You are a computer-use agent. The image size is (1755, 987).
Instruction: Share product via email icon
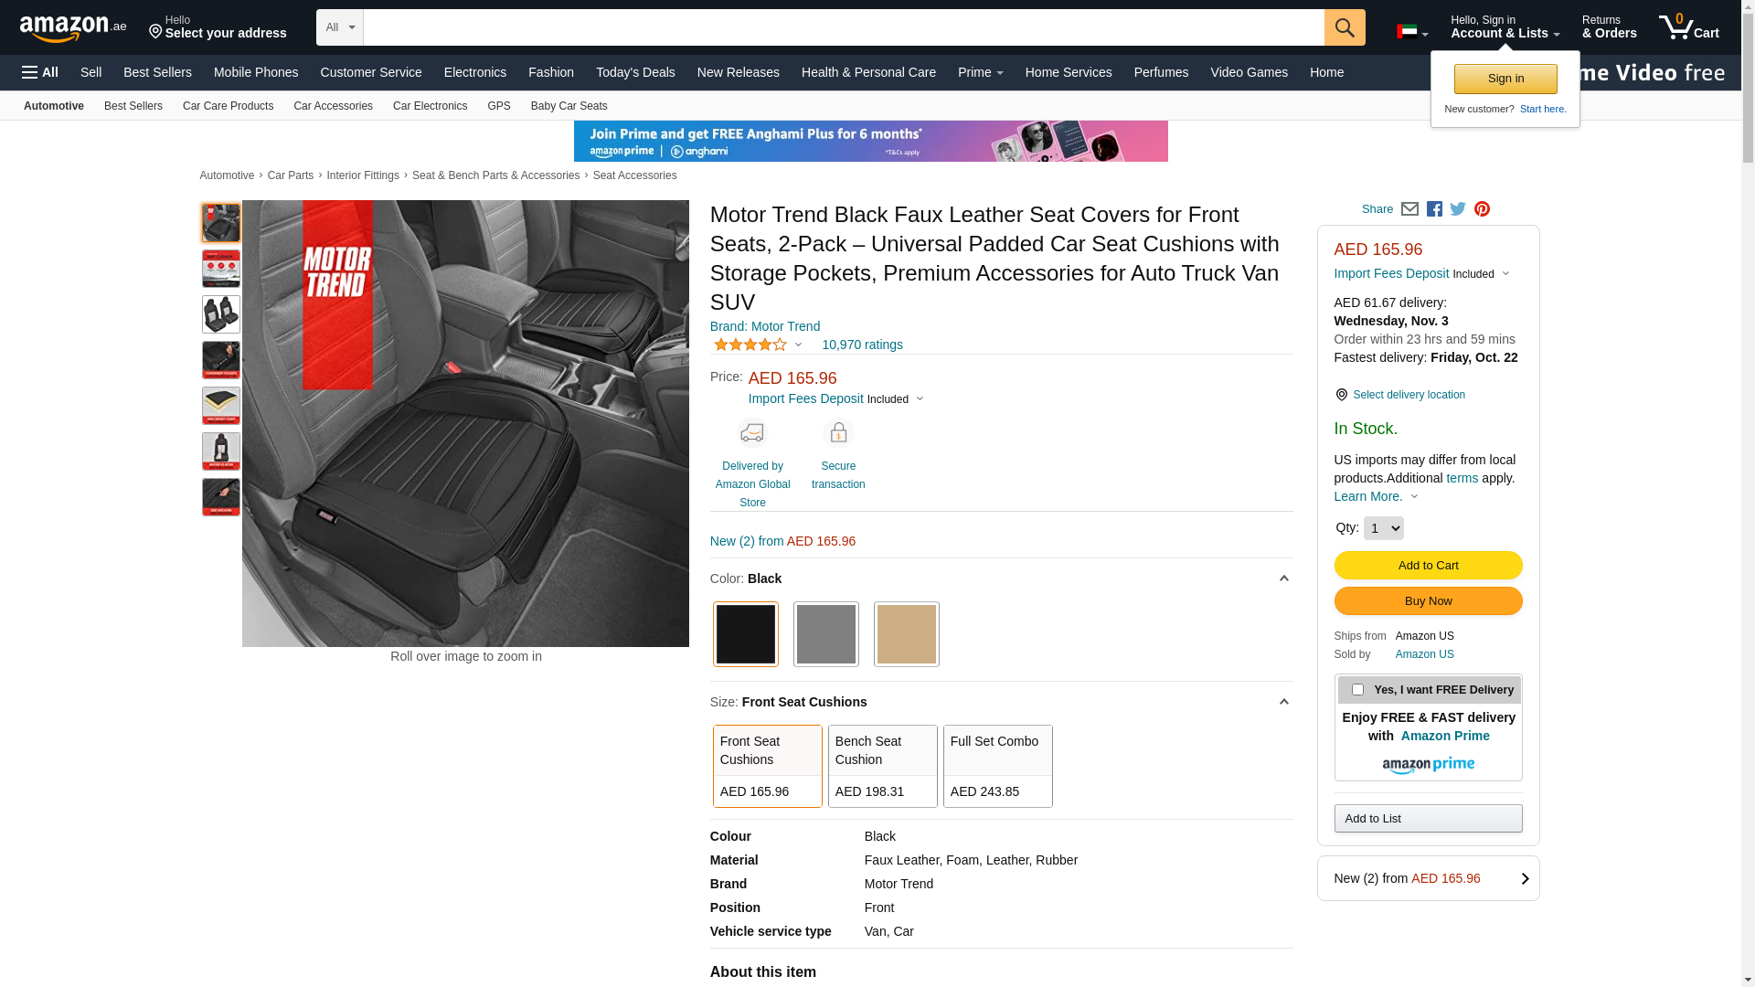(1409, 209)
